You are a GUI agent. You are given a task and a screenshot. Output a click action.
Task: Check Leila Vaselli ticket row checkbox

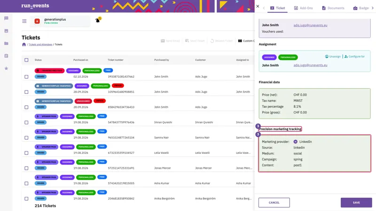click(26, 153)
